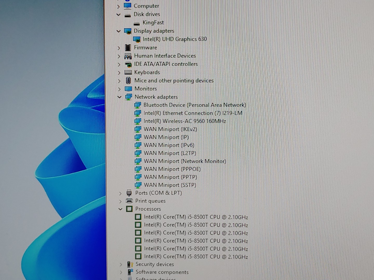Image resolution: width=374 pixels, height=280 pixels.
Task: Collapse the Processors category
Action: click(x=120, y=209)
